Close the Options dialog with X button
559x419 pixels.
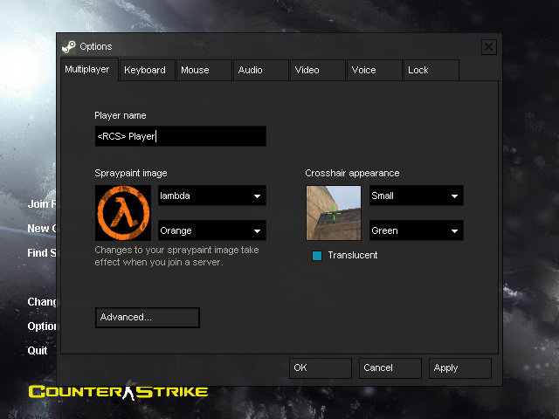coord(488,47)
